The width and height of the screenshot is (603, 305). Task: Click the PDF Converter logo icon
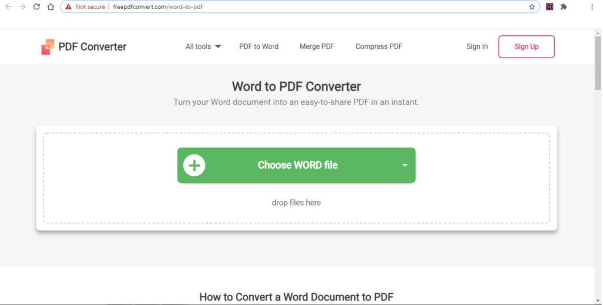pyautogui.click(x=48, y=47)
